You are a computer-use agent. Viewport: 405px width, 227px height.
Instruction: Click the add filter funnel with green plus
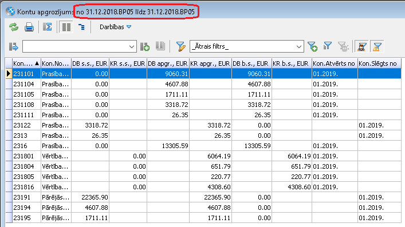coord(313,46)
